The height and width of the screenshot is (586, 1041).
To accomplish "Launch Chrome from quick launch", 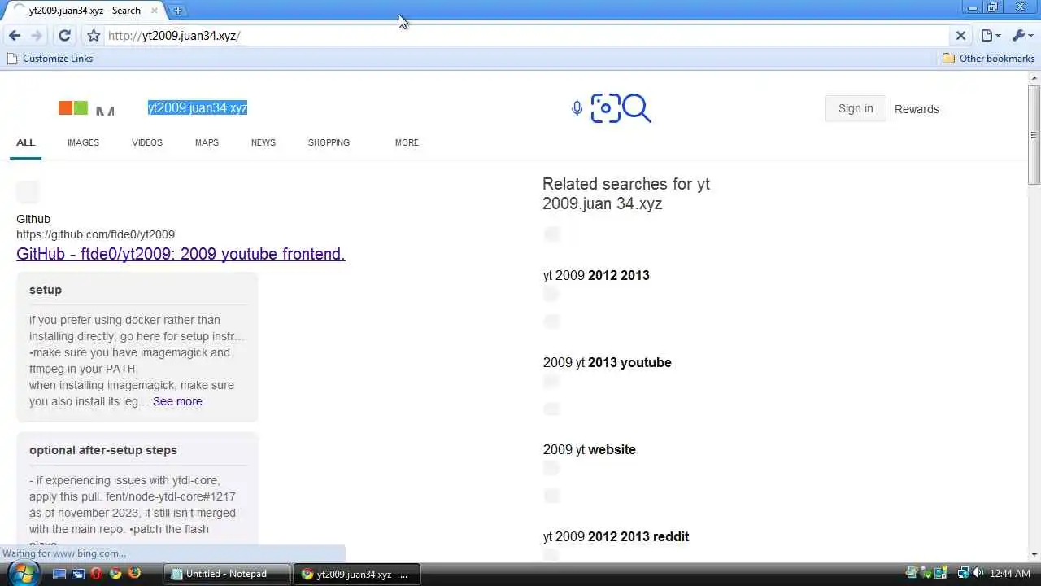I will coord(115,574).
